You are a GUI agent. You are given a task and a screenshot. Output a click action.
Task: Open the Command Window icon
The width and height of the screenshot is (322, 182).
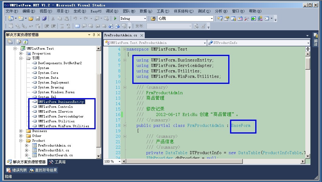tap(267, 19)
